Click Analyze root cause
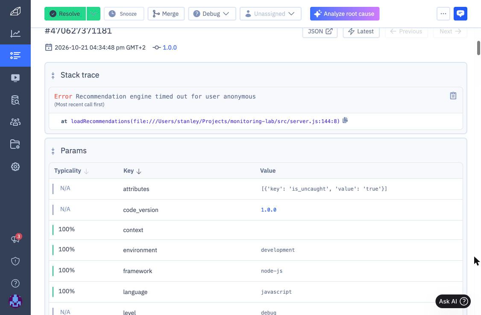The image size is (481, 315). (344, 14)
